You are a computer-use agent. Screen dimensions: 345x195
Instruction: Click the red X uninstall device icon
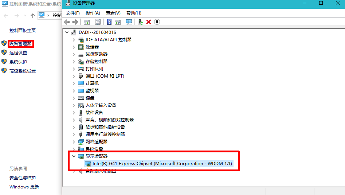click(149, 22)
